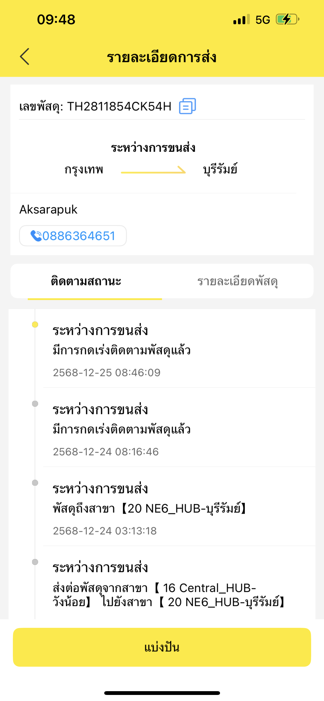Switch to ติดตามสถานะ tab
Image resolution: width=324 pixels, height=701 pixels.
tap(86, 281)
